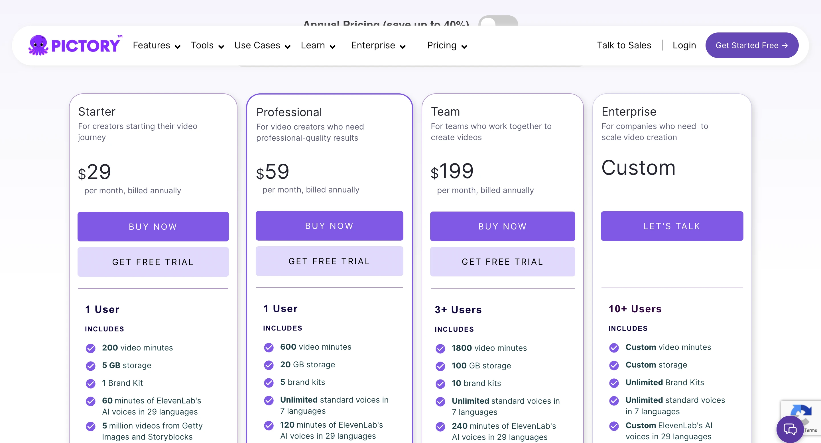
Task: Start free trial for Team plan
Action: (x=502, y=262)
